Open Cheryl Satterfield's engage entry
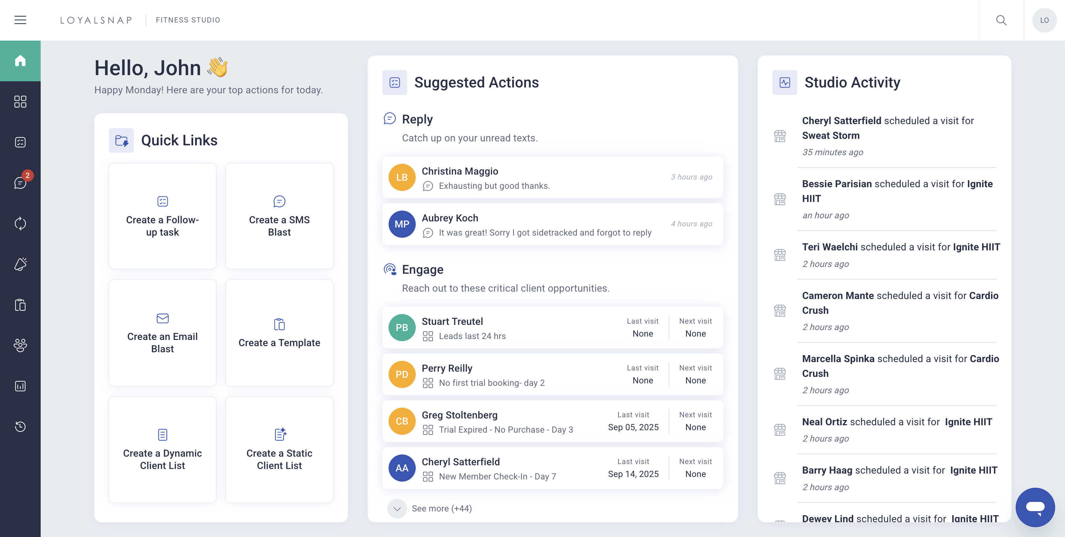The height and width of the screenshot is (537, 1065). (x=552, y=468)
